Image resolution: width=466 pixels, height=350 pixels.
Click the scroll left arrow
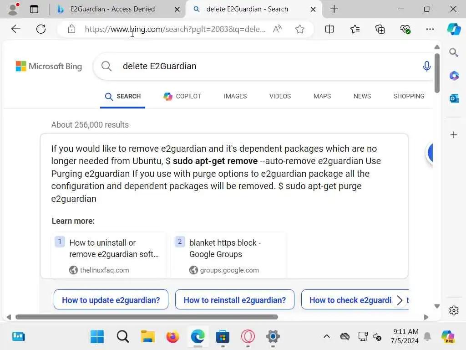coord(9,317)
